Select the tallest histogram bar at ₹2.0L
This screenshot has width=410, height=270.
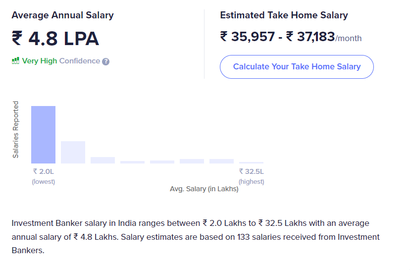[x=44, y=135]
